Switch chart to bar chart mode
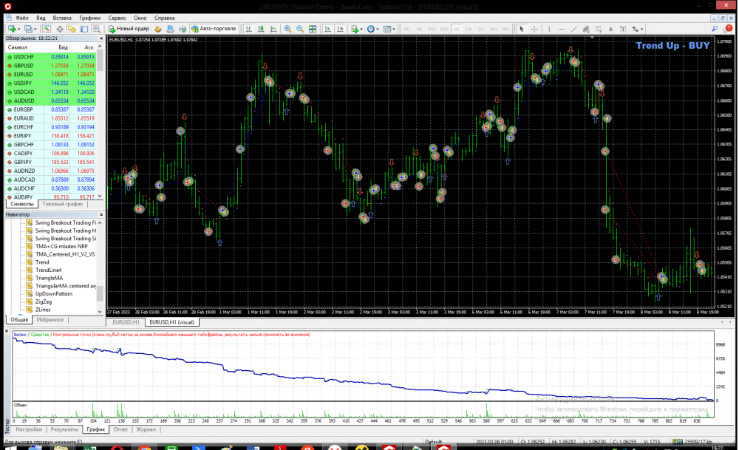Screen dimensions: 739x450 248,29
